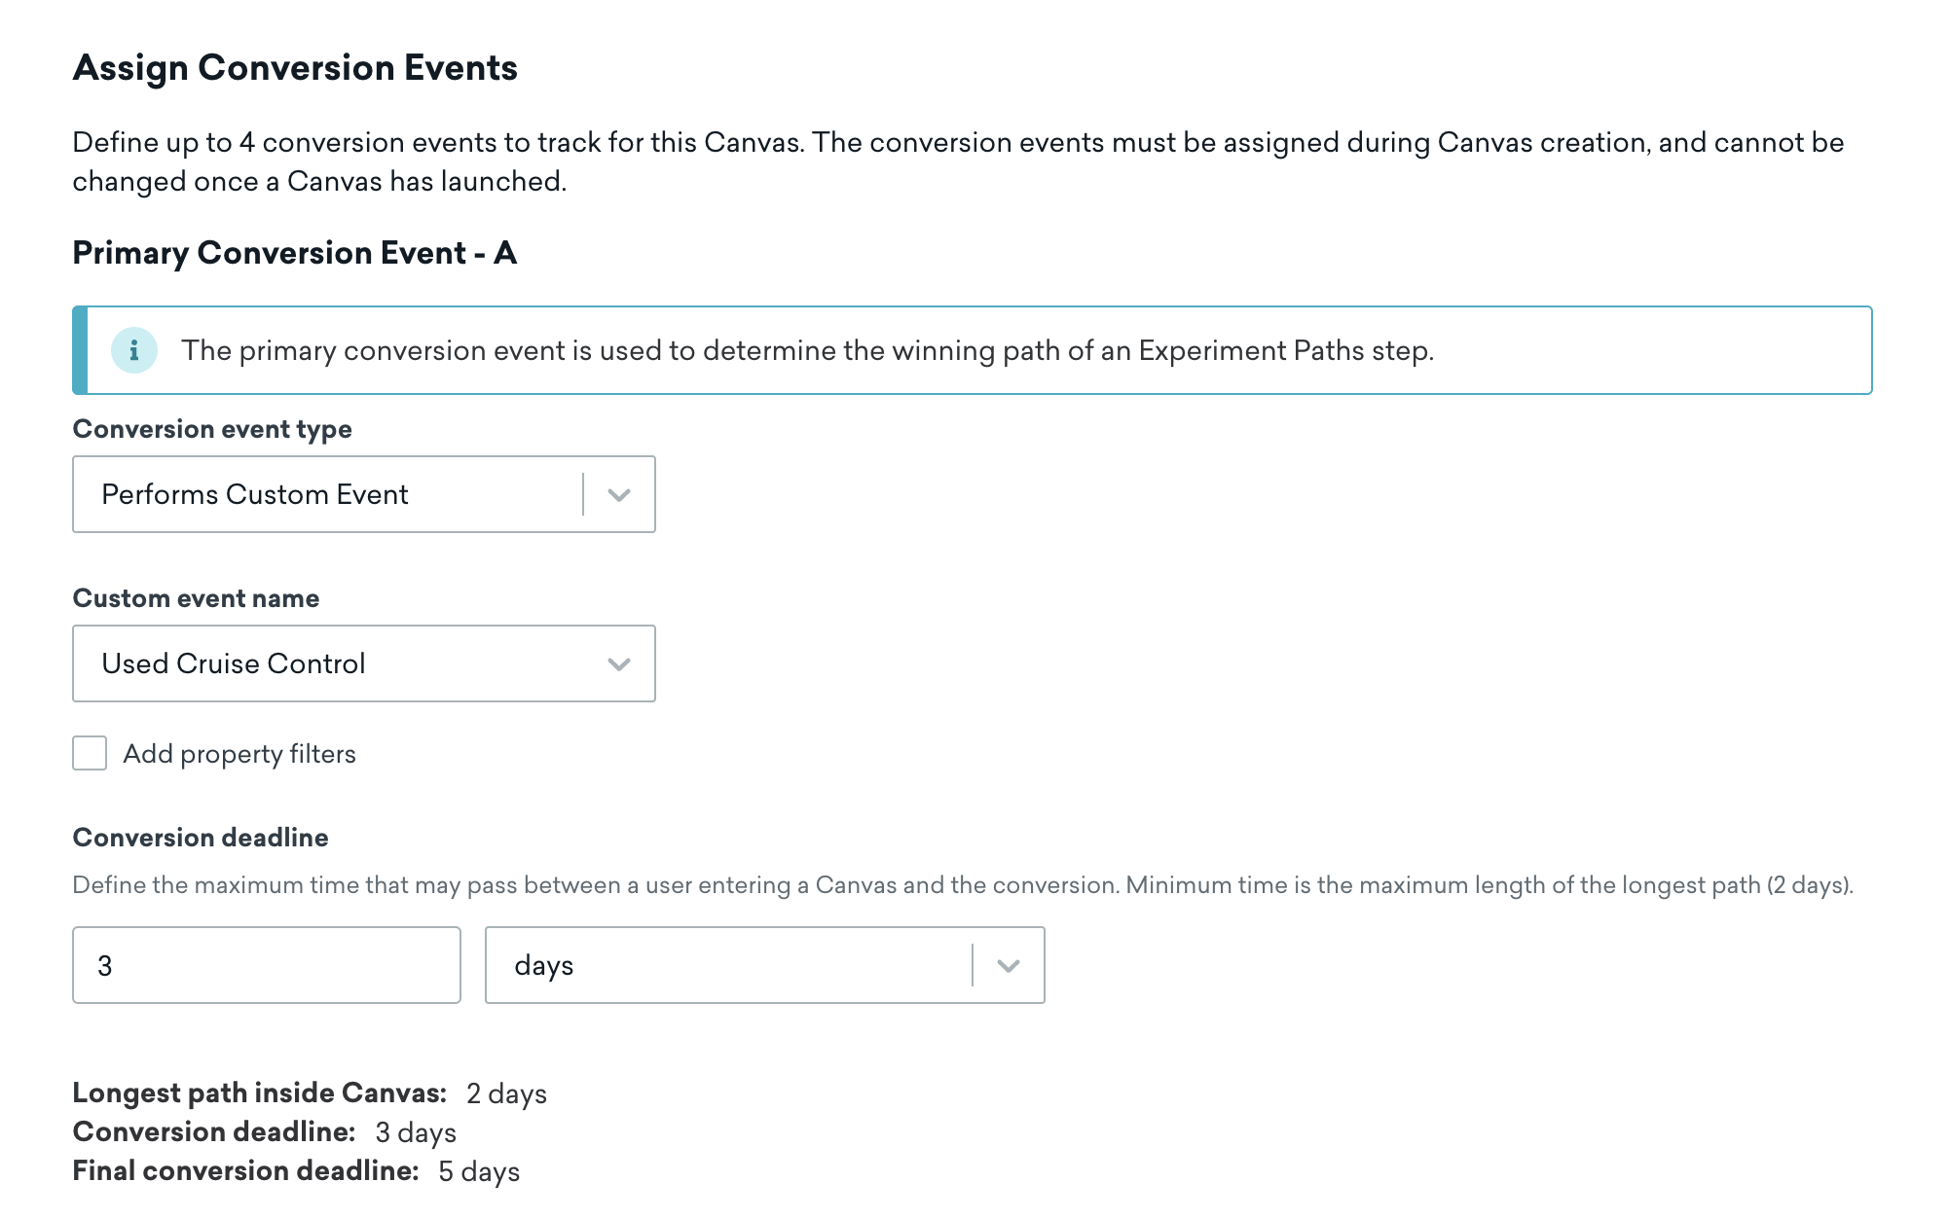Click the chevron next to Used Cruise Control
The width and height of the screenshot is (1949, 1218).
tap(619, 664)
